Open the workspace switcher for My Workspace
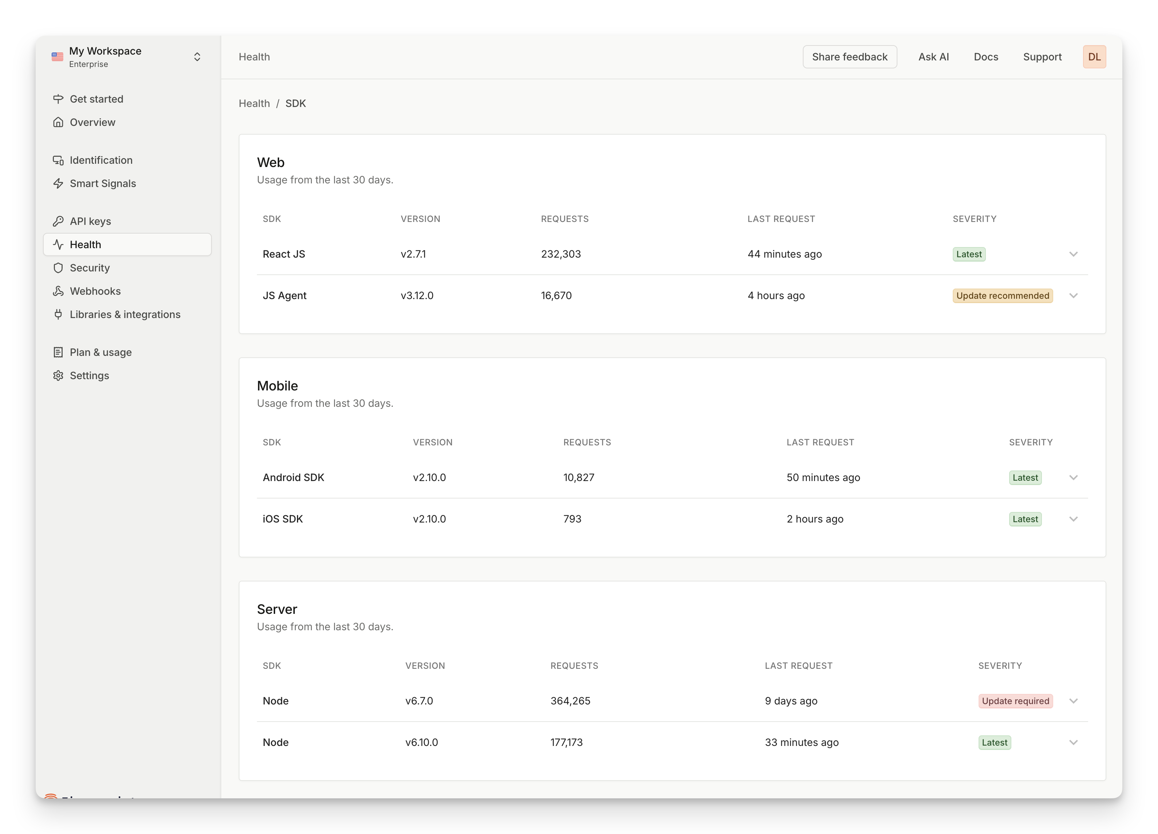1158x834 pixels. (197, 57)
